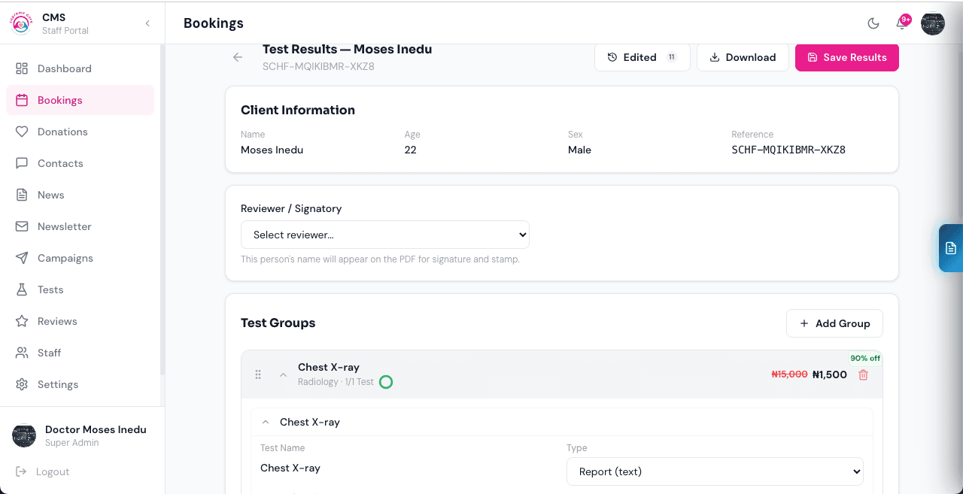
Task: Click the Staff people icon
Action: (x=22, y=353)
